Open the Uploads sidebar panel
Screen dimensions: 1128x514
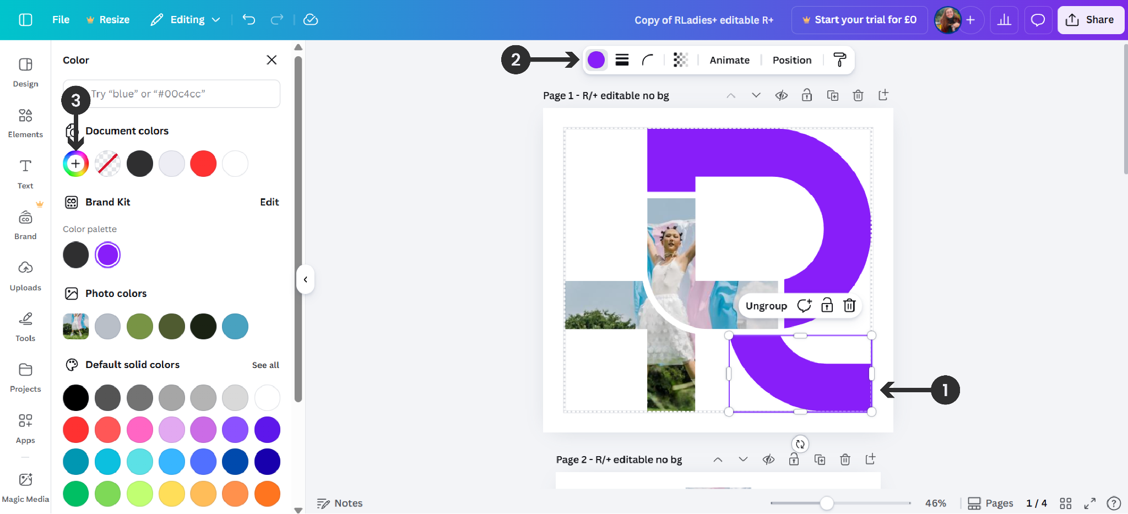[25, 276]
